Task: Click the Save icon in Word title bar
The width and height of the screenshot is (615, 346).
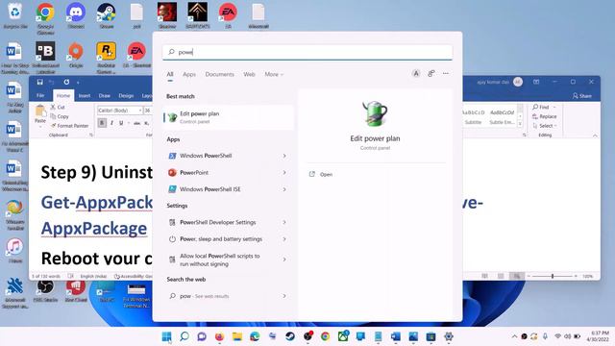Action: pos(39,82)
